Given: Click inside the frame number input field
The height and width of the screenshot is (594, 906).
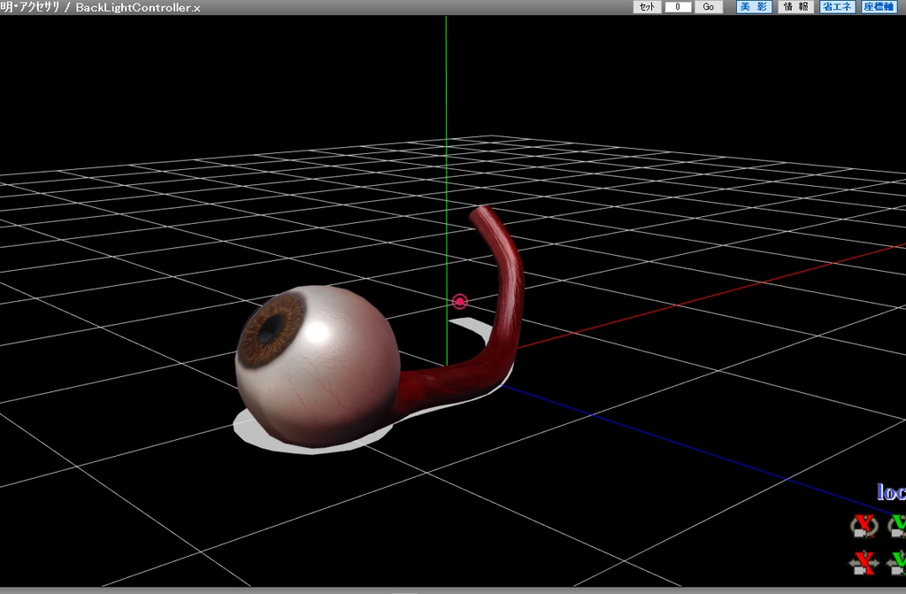Looking at the screenshot, I should click(679, 6).
